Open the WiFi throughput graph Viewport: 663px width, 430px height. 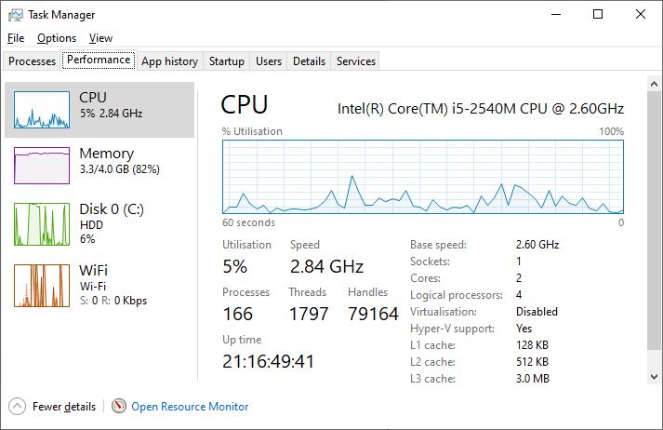point(42,286)
